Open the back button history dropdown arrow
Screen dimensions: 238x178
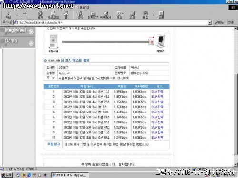[x=17, y=15]
